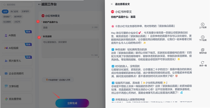The height and width of the screenshot is (108, 210).
Task: Click the 企业咨询顾问 icon
Action: (x=6, y=73)
